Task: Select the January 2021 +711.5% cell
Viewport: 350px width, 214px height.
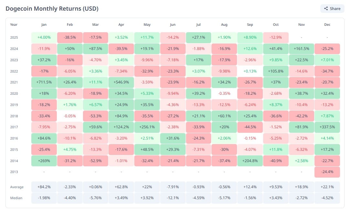Action: coord(44,82)
